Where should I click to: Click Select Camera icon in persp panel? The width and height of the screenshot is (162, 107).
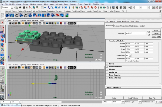(10, 23)
